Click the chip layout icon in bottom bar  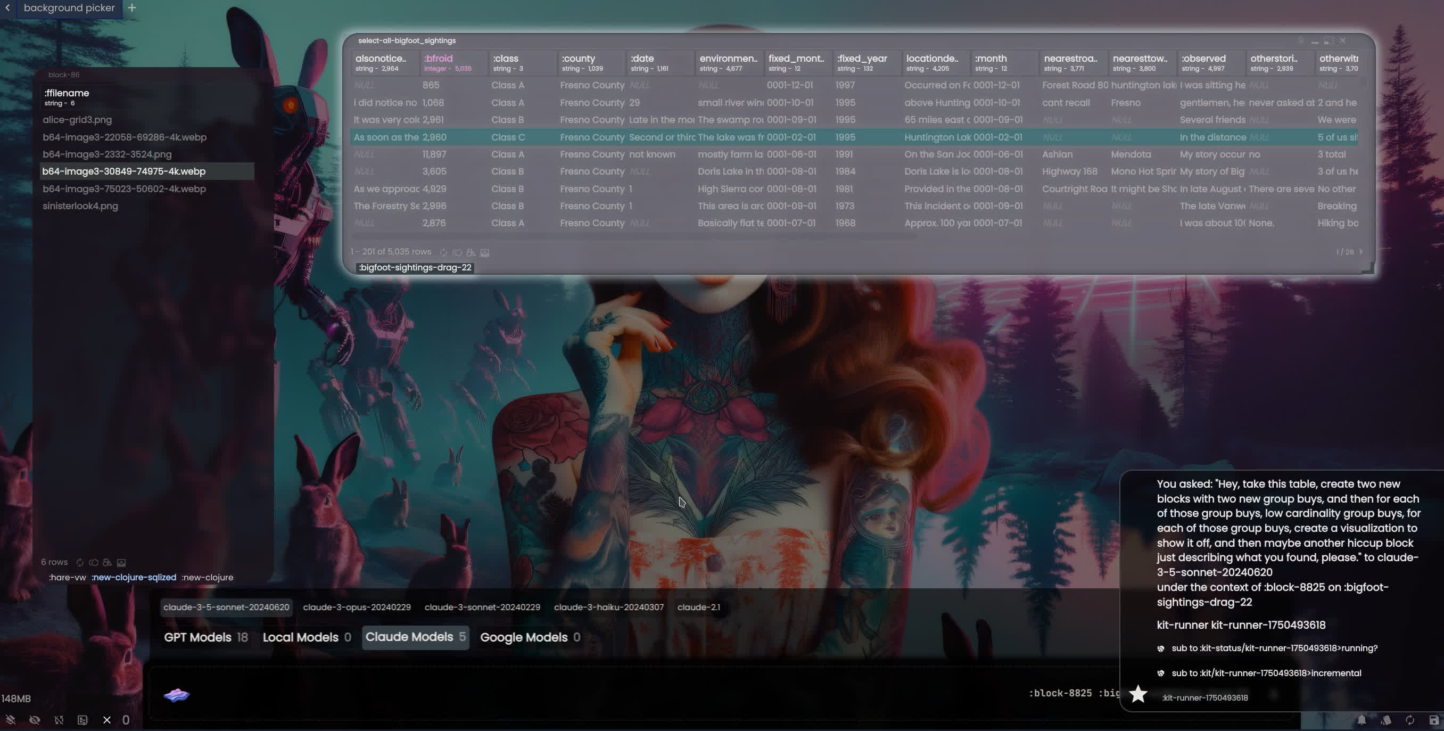pos(82,720)
